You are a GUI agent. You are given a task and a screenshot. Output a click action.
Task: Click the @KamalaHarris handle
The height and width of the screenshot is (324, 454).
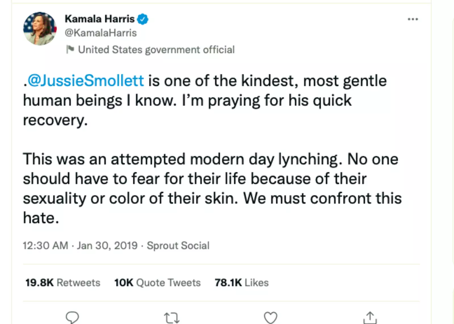coord(101,33)
